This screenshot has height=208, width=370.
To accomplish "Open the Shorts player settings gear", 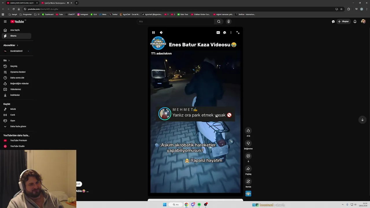I will 225,33.
